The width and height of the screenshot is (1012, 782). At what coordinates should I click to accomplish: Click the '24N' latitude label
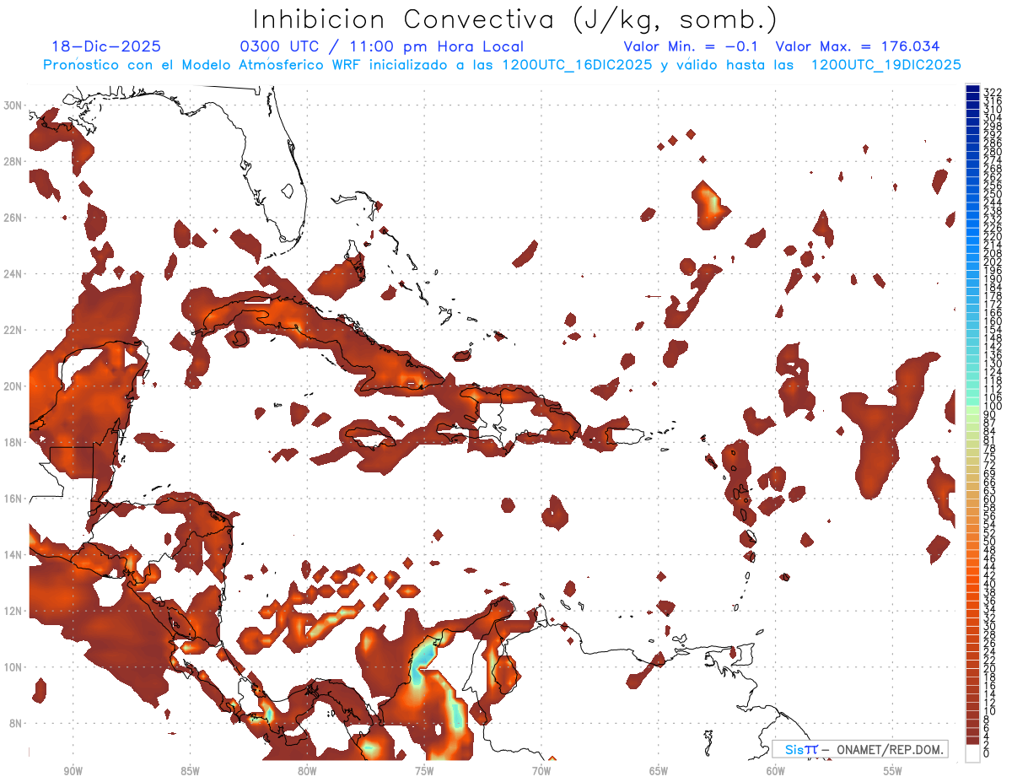pyautogui.click(x=13, y=274)
